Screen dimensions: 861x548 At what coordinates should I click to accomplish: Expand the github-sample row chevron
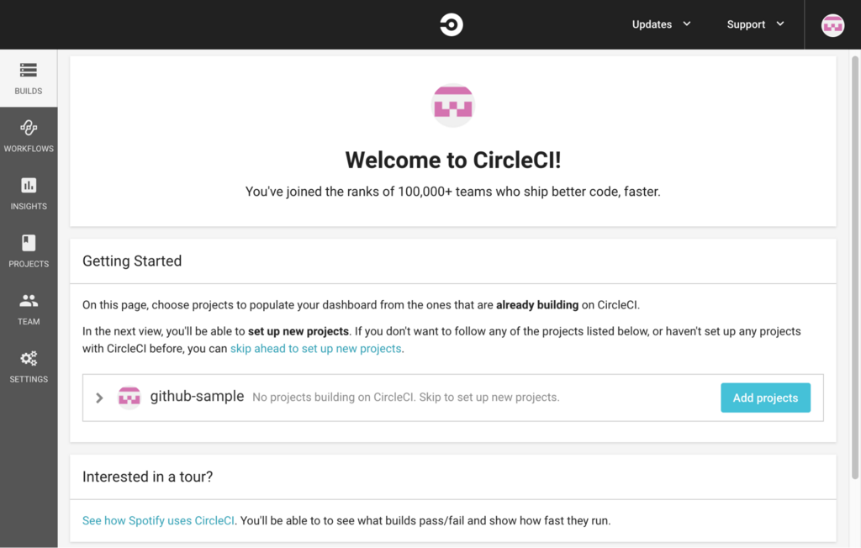(x=99, y=398)
